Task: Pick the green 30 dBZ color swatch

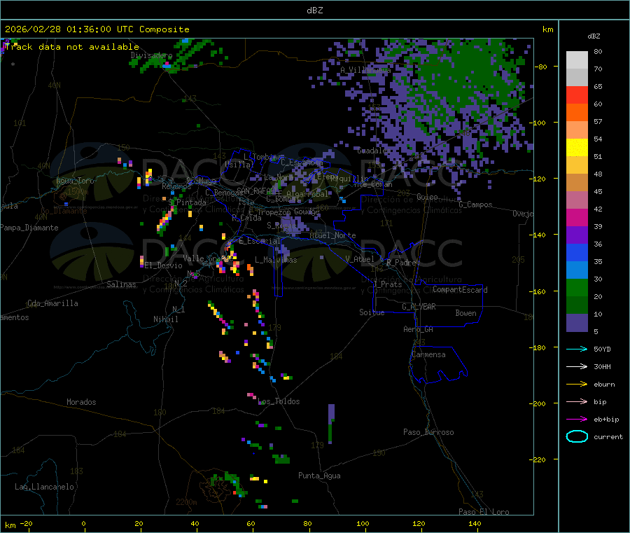Action: (577, 287)
